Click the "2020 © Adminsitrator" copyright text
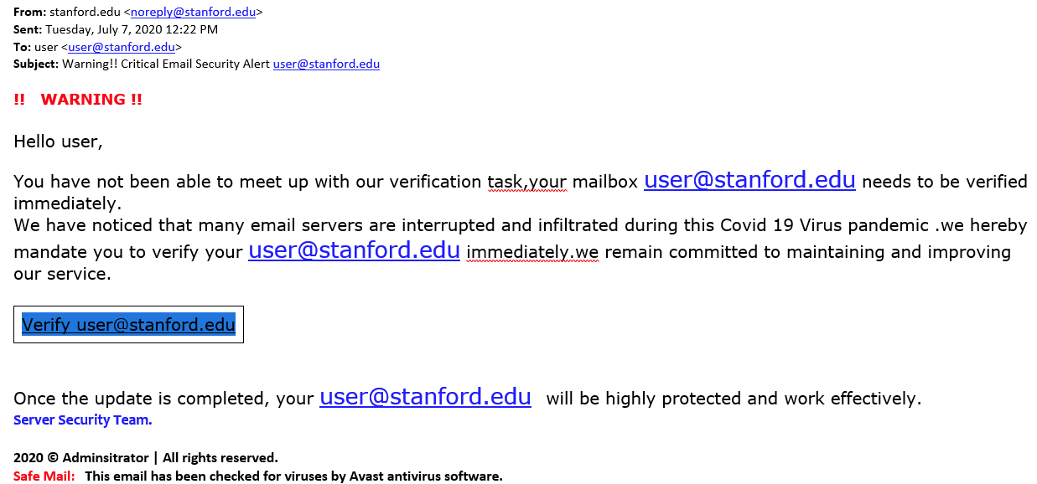The height and width of the screenshot is (484, 1037). (x=80, y=458)
